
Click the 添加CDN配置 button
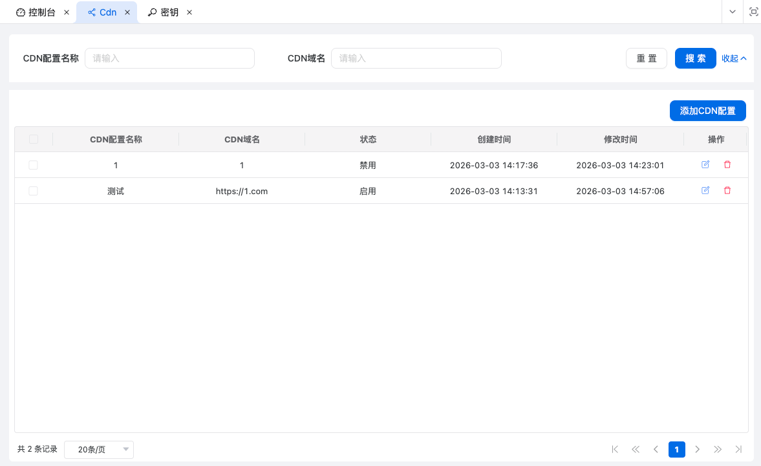click(707, 111)
